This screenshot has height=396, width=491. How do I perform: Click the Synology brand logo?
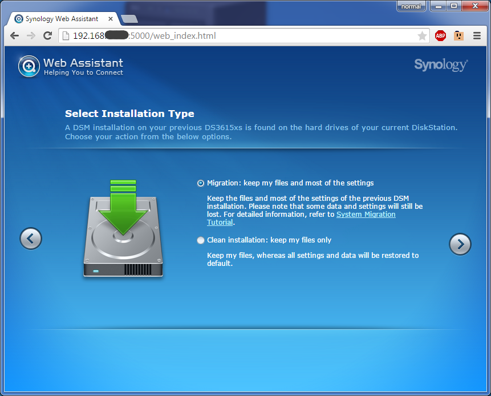click(x=441, y=65)
